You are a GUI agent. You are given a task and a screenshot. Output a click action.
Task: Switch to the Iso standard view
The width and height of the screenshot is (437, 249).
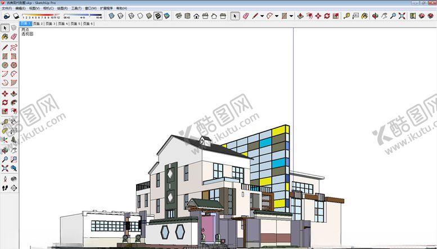pos(178,16)
